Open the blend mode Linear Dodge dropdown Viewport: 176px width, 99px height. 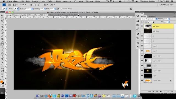(x=149, y=19)
